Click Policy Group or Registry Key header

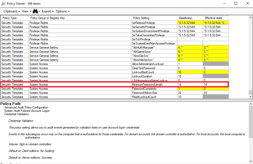tap(80, 18)
